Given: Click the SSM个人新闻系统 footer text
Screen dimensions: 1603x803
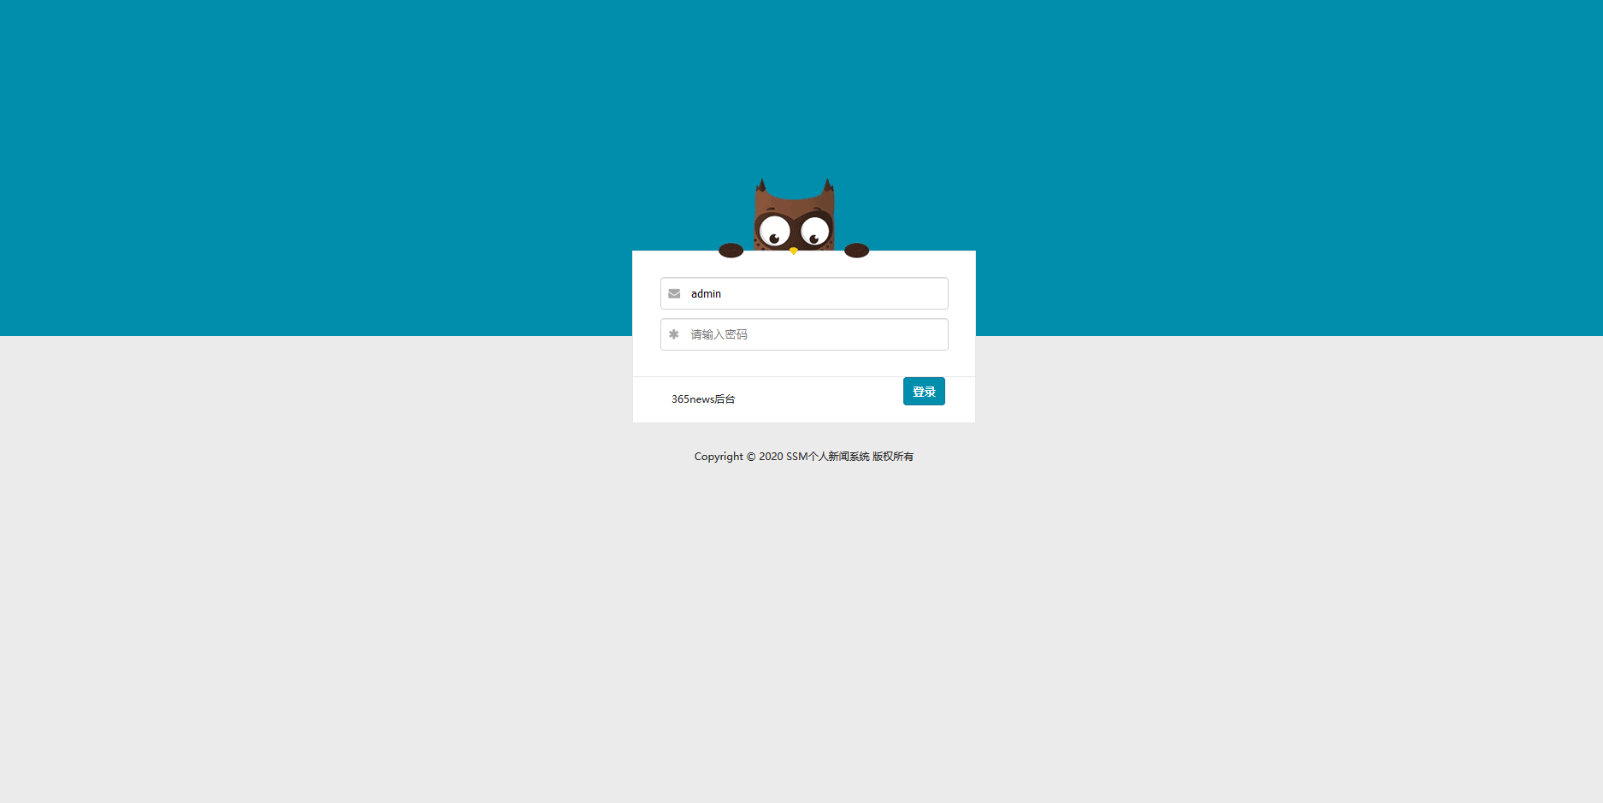Looking at the screenshot, I should (x=828, y=457).
